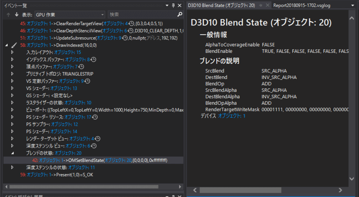Click history clock icon beside VS 定数バッファー object 9
Viewport: 359px width, 197px height.
[87, 81]
